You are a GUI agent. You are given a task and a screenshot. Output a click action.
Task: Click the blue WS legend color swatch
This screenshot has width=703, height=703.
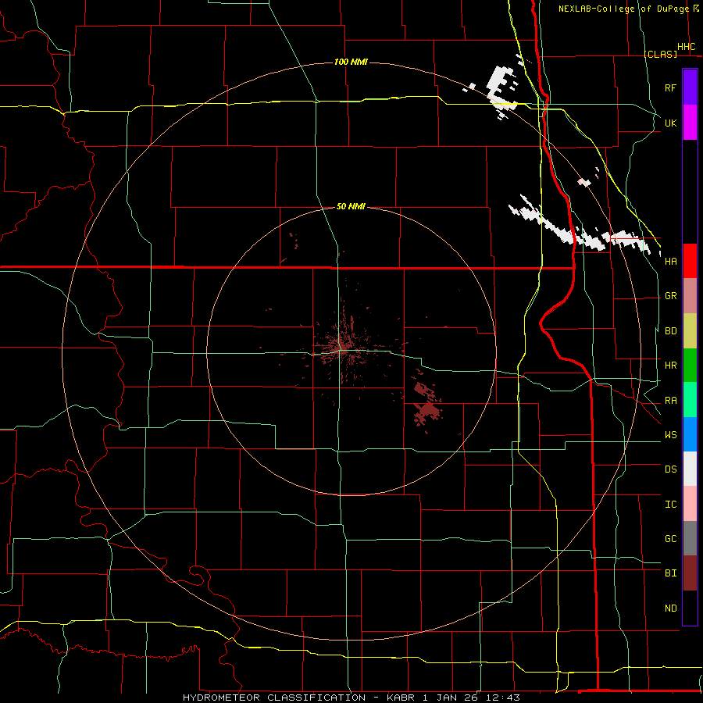click(690, 434)
